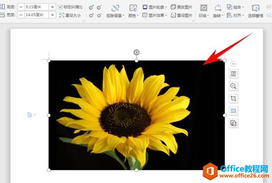This screenshot has height=183, width=272.
Task: Click the paragraph layout icon left of image
Action: point(30,115)
